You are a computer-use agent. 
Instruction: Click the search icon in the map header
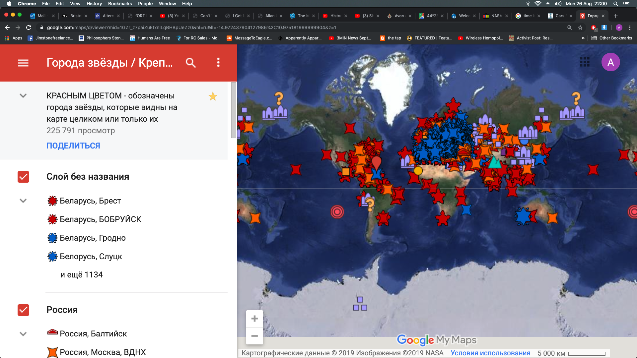point(191,63)
